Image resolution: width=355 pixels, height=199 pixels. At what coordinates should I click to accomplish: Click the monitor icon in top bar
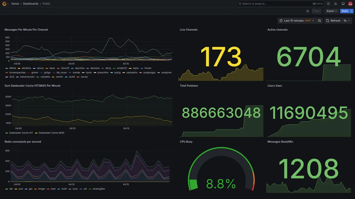click(x=343, y=4)
